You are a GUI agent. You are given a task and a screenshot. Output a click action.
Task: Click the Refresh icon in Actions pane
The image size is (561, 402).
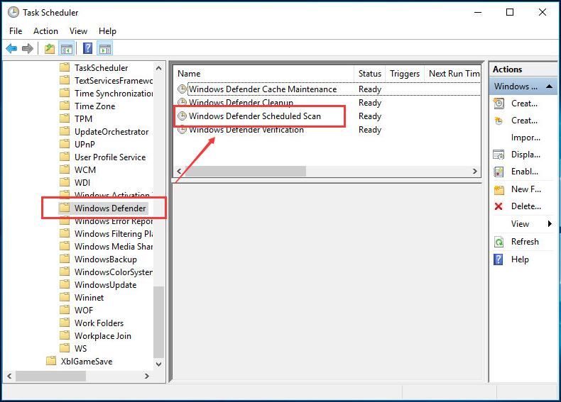pyautogui.click(x=499, y=242)
